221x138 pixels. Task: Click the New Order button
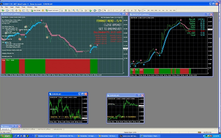[x=36, y=10]
